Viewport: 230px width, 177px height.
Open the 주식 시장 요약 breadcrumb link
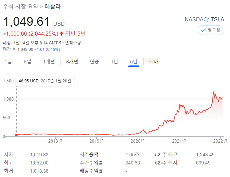coord(21,6)
